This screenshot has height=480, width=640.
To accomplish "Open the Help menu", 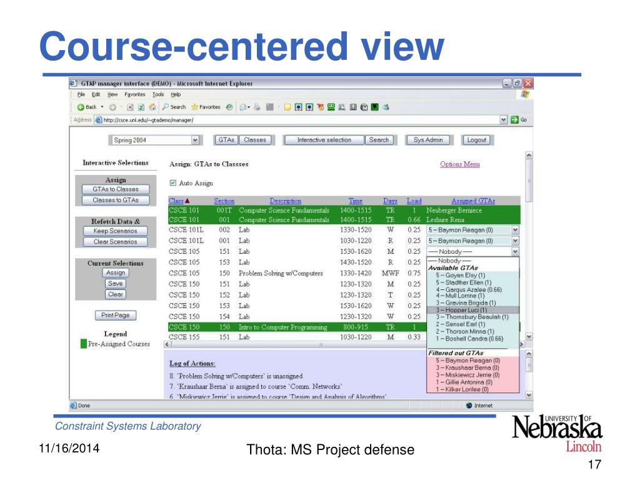I will [x=176, y=95].
